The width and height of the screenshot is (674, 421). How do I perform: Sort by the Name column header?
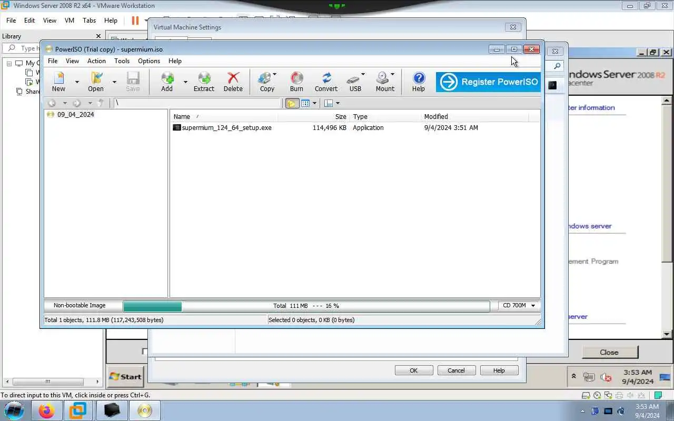tap(225, 116)
